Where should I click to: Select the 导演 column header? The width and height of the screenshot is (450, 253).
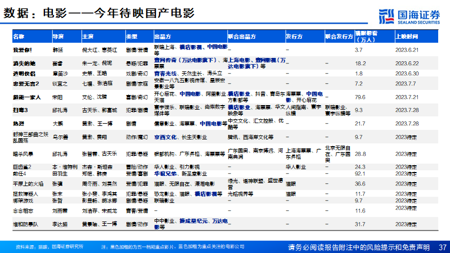click(58, 37)
